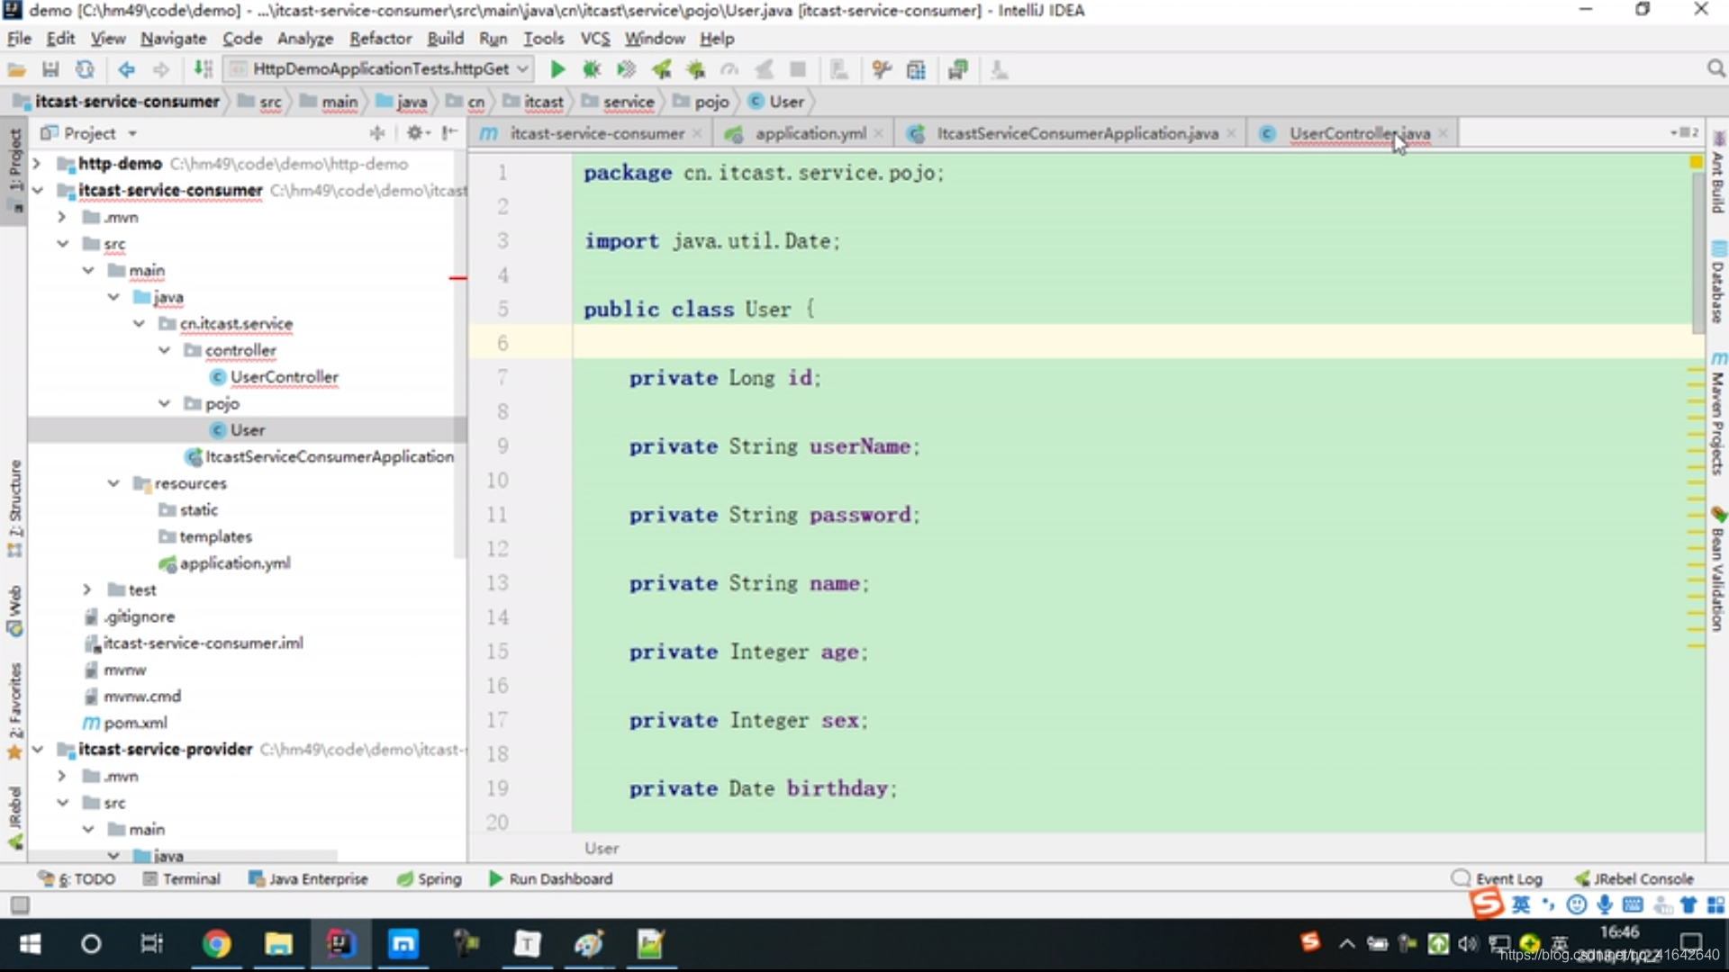Collapse the itcast-service-provider module node
Image resolution: width=1729 pixels, height=972 pixels.
click(37, 749)
